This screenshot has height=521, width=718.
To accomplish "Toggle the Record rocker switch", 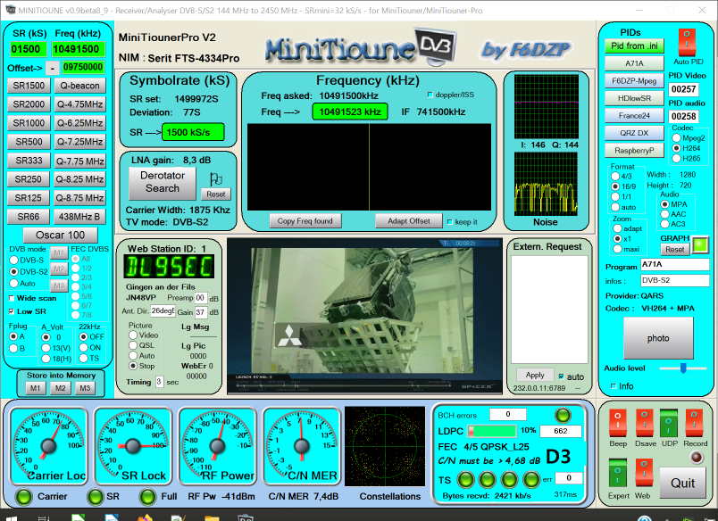I will [694, 424].
